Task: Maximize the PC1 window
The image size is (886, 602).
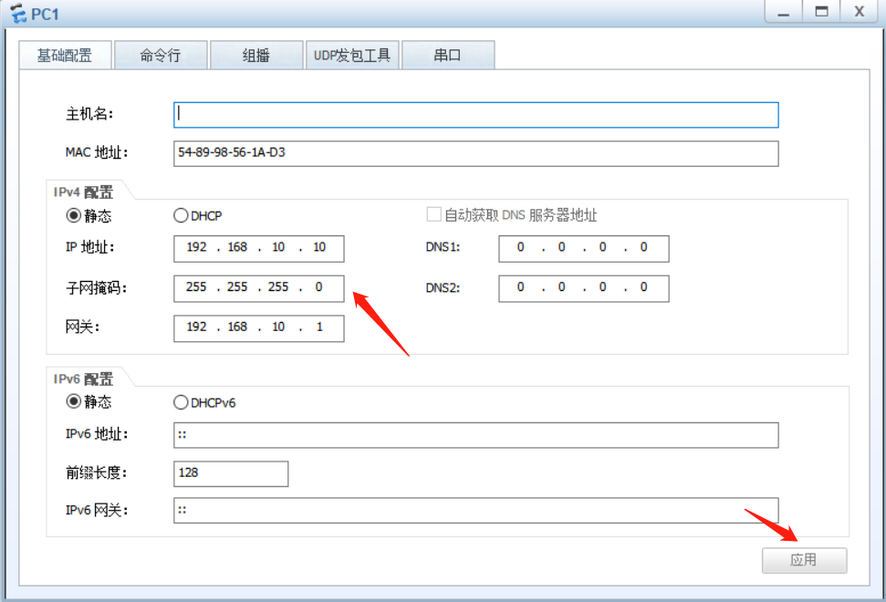Action: pyautogui.click(x=821, y=11)
